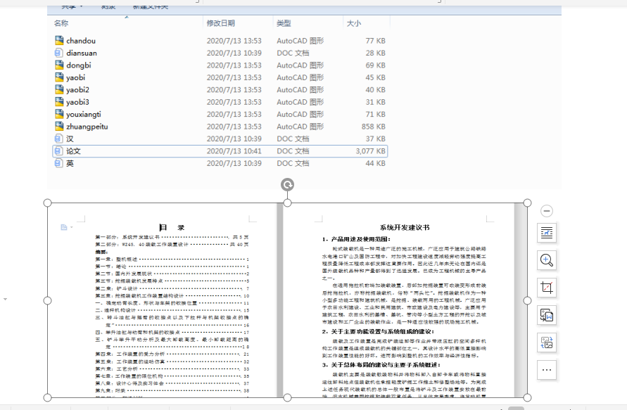Click the DOC icon beside 汉

coord(57,138)
